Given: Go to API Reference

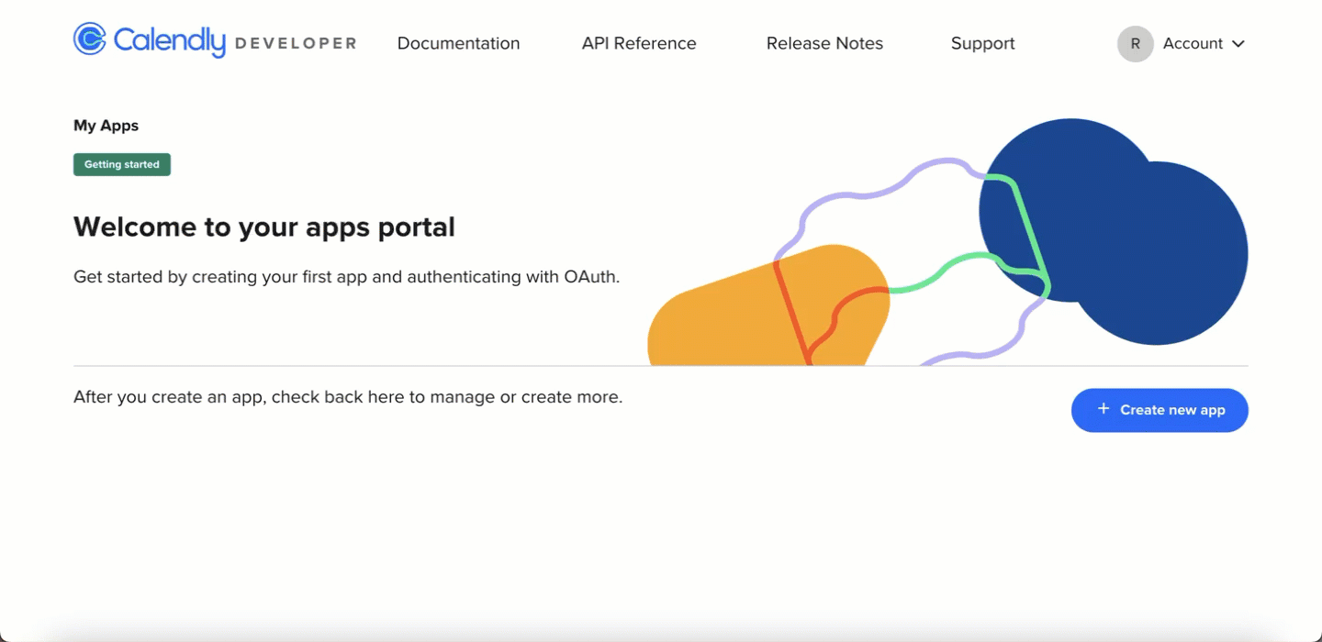Looking at the screenshot, I should click(x=639, y=43).
